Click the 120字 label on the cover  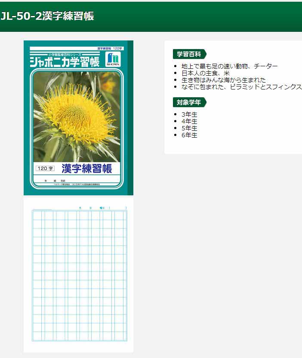coord(45,169)
